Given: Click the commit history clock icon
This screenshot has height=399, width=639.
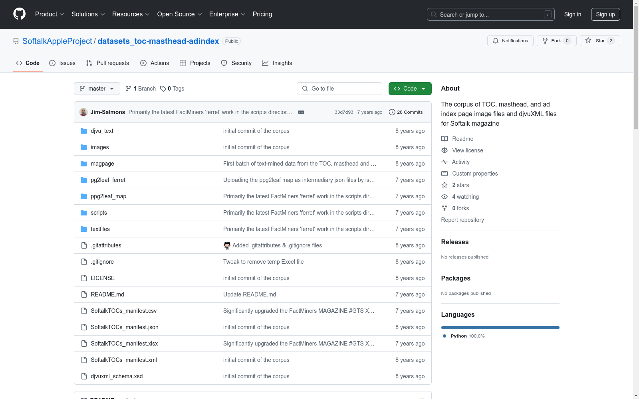Looking at the screenshot, I should coord(392,112).
